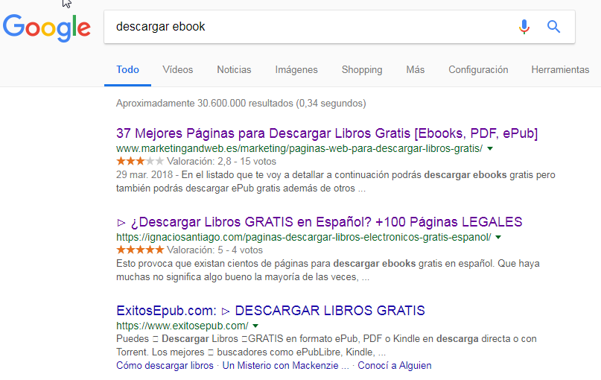
Task: Open the Noticias tab
Action: (x=234, y=70)
